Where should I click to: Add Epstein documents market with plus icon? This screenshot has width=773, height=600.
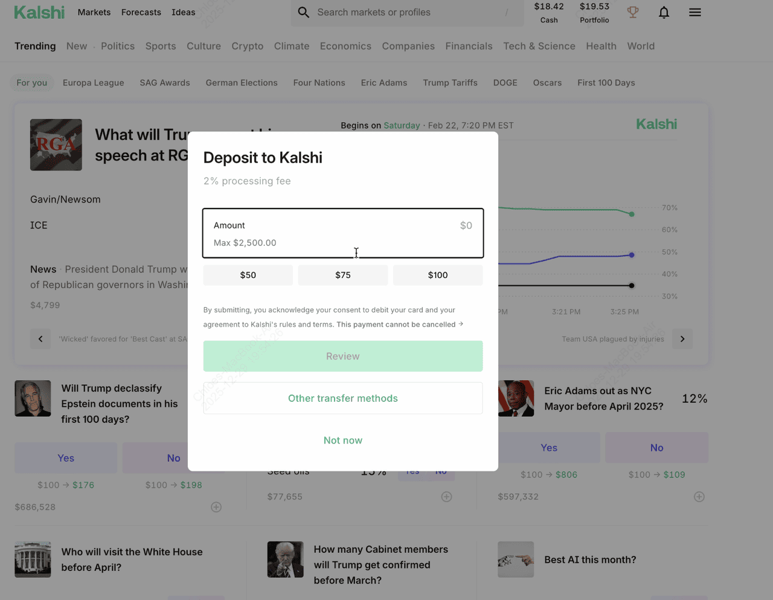tap(216, 507)
